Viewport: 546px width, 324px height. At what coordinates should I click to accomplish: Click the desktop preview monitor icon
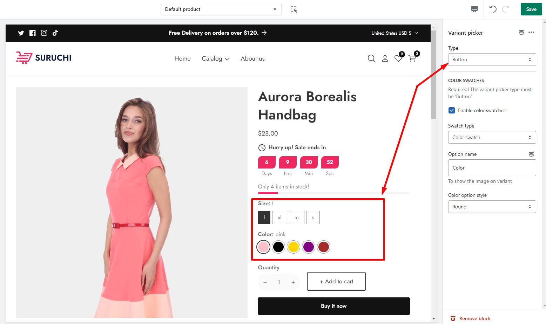point(474,9)
